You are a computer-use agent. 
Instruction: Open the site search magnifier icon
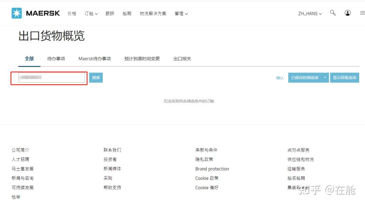pos(333,12)
